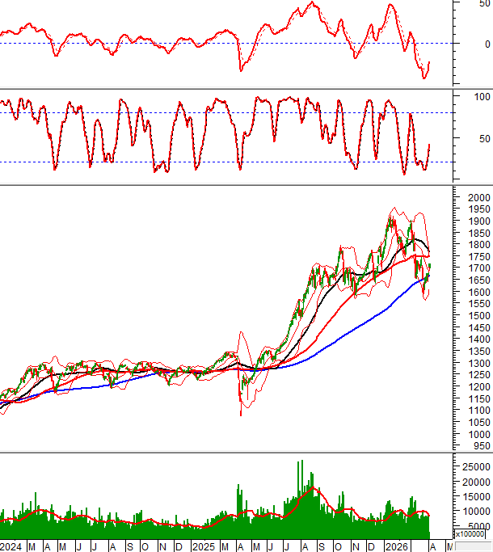Click the 2026 year label on time axis

point(395,546)
